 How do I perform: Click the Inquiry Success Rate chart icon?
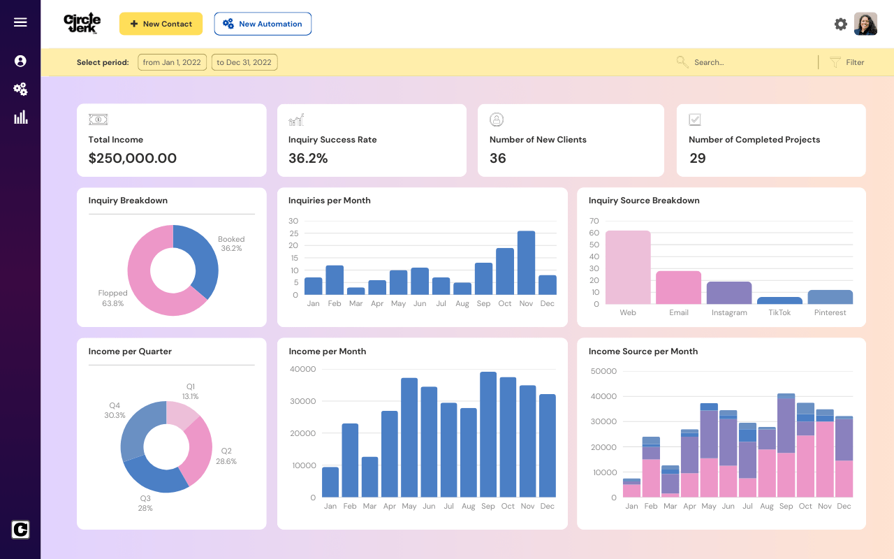(296, 119)
